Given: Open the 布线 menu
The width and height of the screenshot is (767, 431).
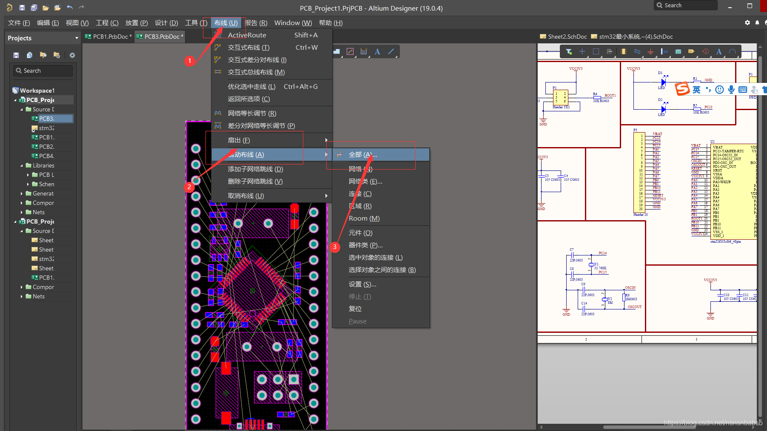Looking at the screenshot, I should coord(226,23).
